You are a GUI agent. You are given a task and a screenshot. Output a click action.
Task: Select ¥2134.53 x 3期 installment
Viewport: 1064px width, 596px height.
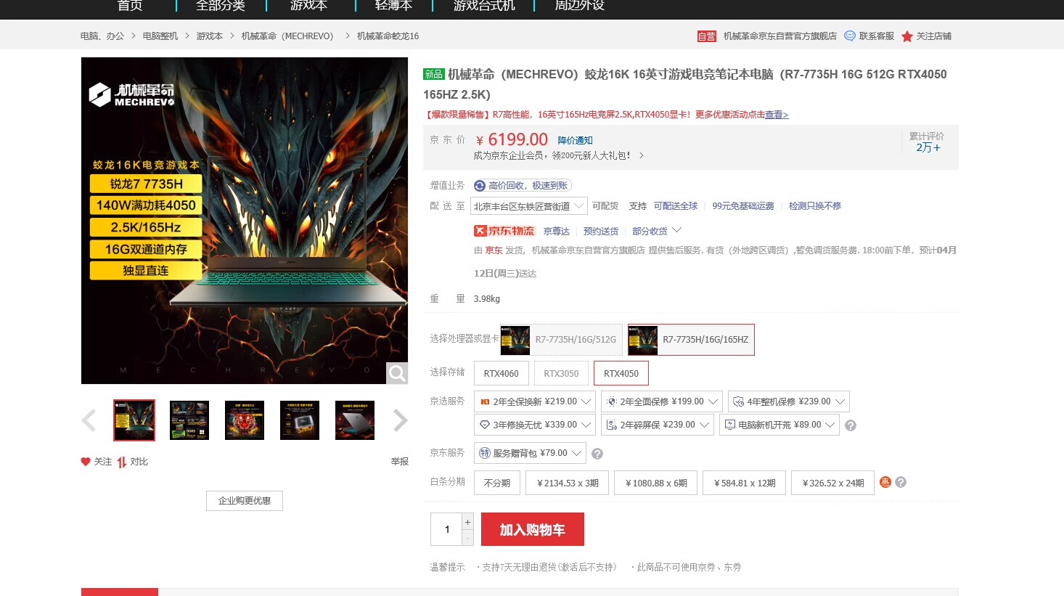click(568, 483)
